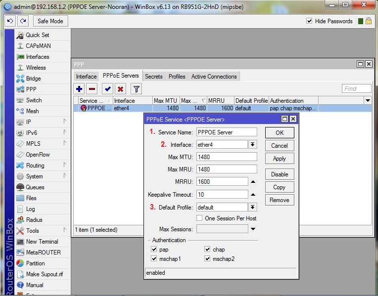This screenshot has width=378, height=296.
Task: Expand the System submenu
Action: coord(65,175)
